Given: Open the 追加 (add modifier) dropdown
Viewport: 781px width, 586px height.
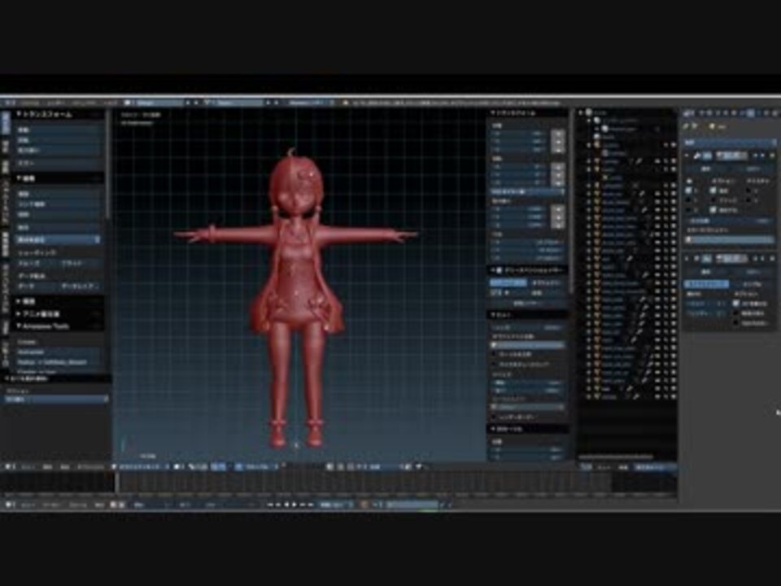Looking at the screenshot, I should 729,142.
